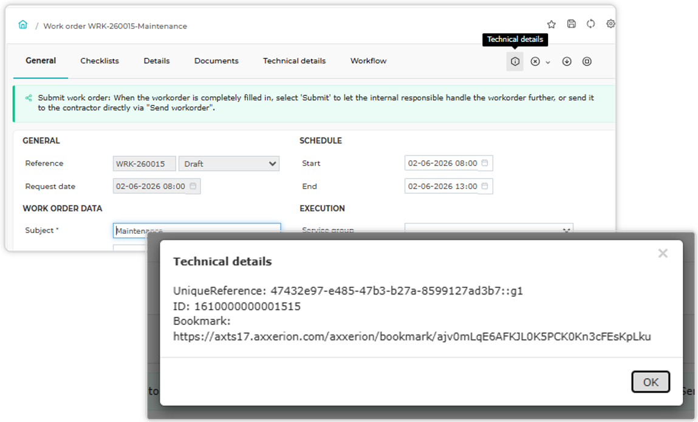Open the Technical details info icon
This screenshot has height=422, width=698.
pos(515,61)
